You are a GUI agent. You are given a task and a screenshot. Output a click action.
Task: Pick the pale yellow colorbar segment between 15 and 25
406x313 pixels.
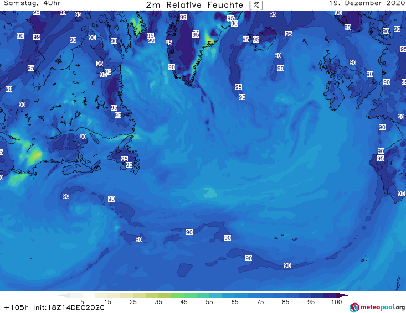[x=114, y=295]
